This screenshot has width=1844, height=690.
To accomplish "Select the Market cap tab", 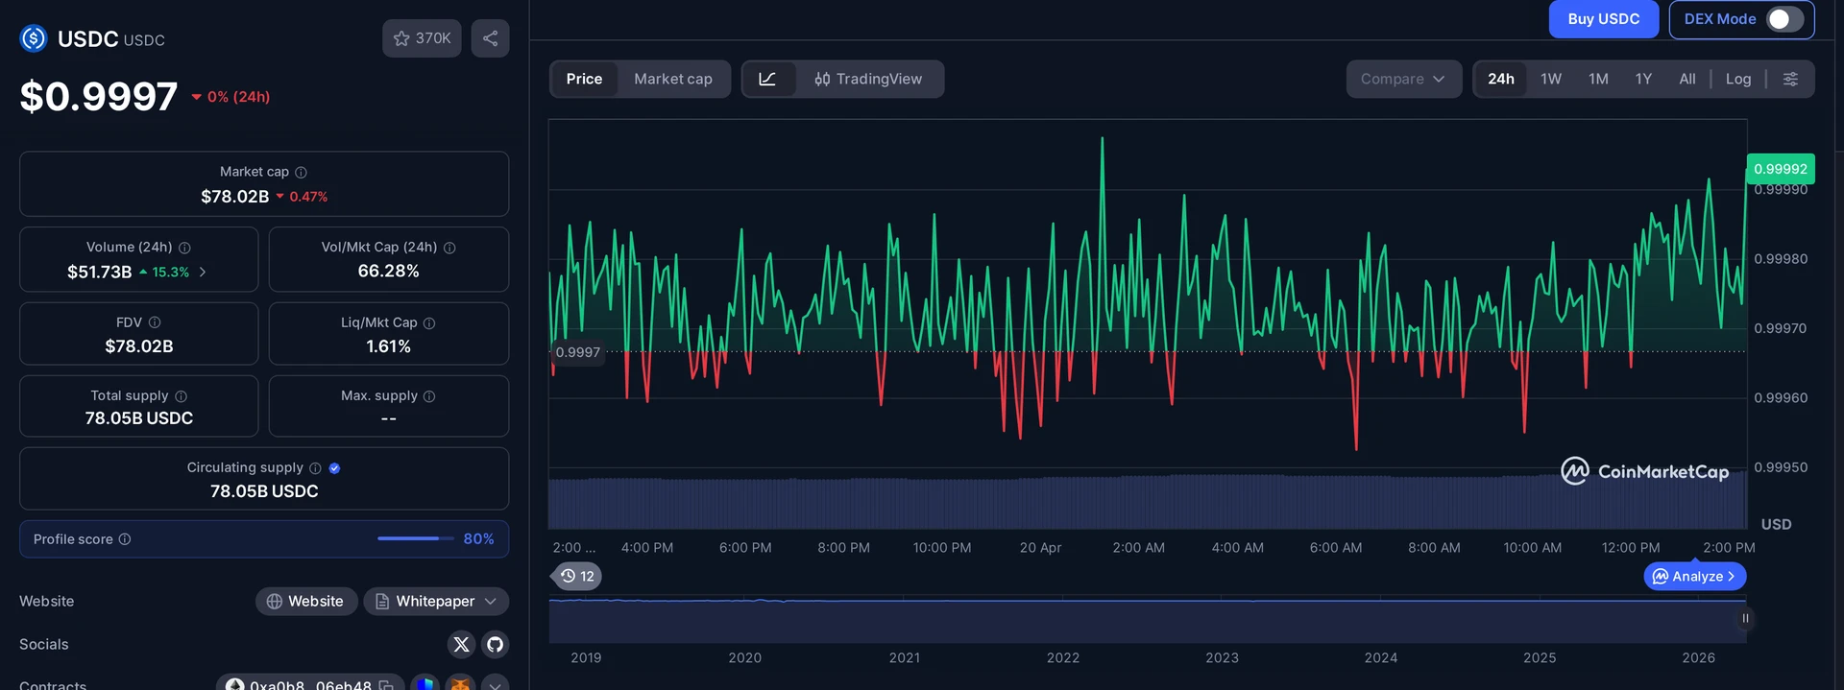I will [673, 79].
